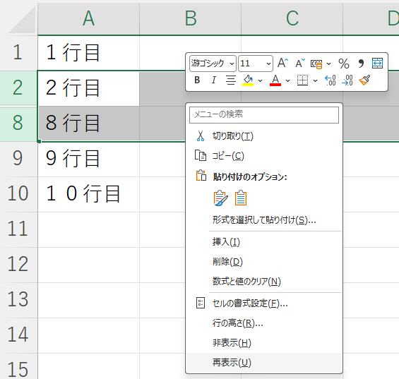Click the メニューの検索 search box

click(x=264, y=115)
